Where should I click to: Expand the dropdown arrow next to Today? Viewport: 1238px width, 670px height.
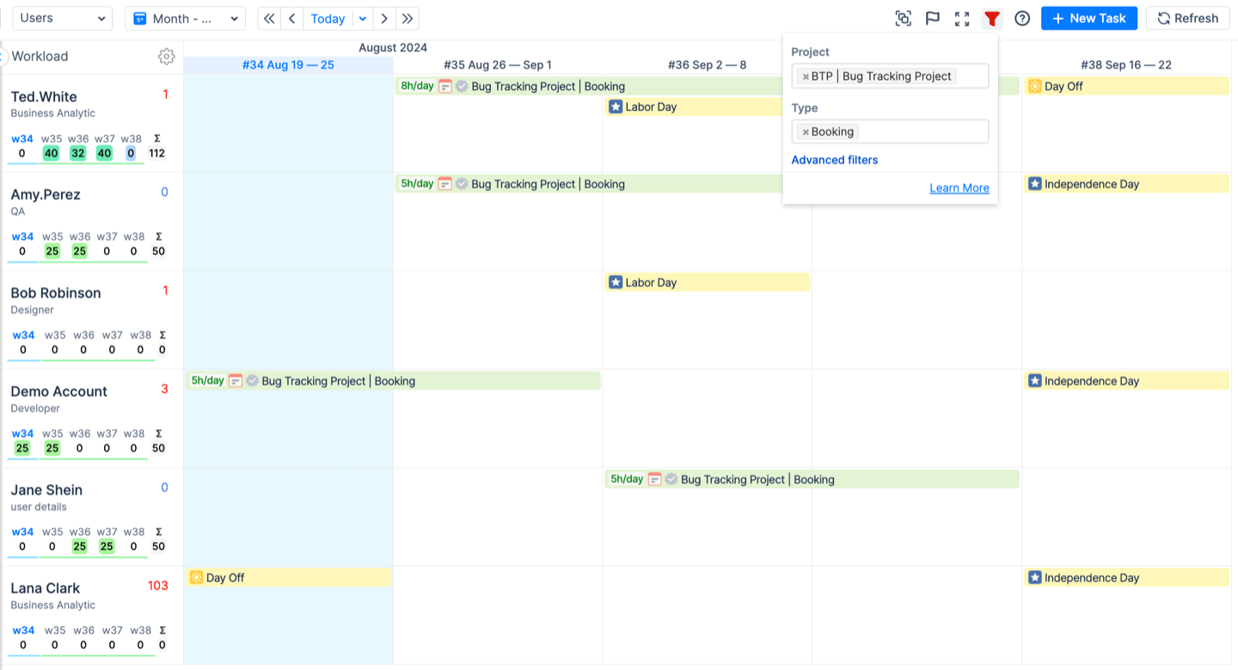point(363,19)
